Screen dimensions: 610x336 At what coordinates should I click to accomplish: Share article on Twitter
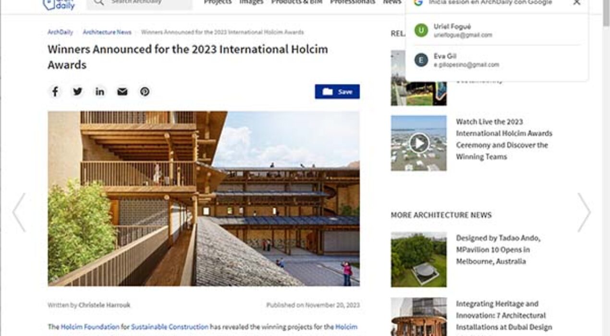pos(77,92)
